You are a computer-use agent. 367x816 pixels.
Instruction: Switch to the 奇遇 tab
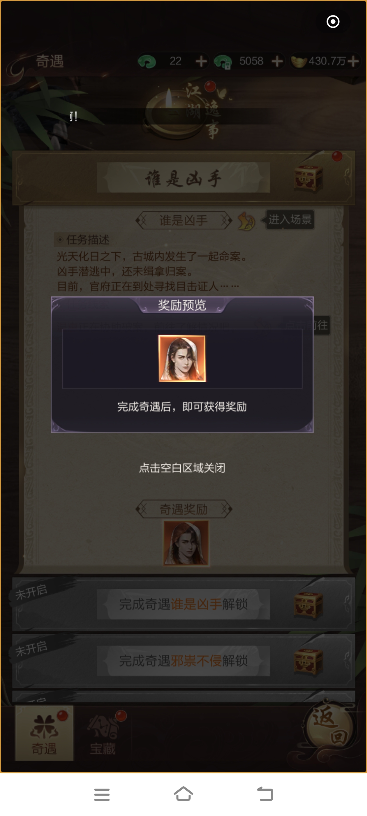tap(44, 733)
